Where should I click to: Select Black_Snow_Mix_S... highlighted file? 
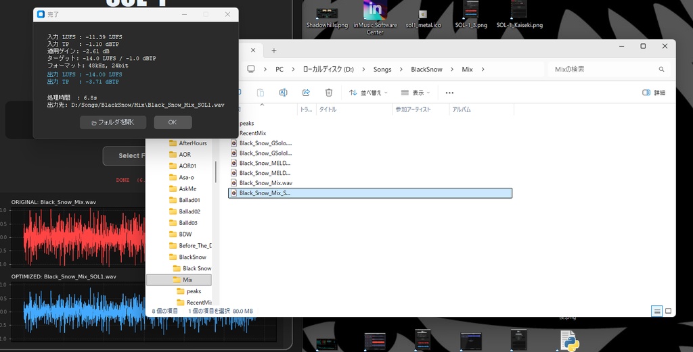(x=370, y=193)
